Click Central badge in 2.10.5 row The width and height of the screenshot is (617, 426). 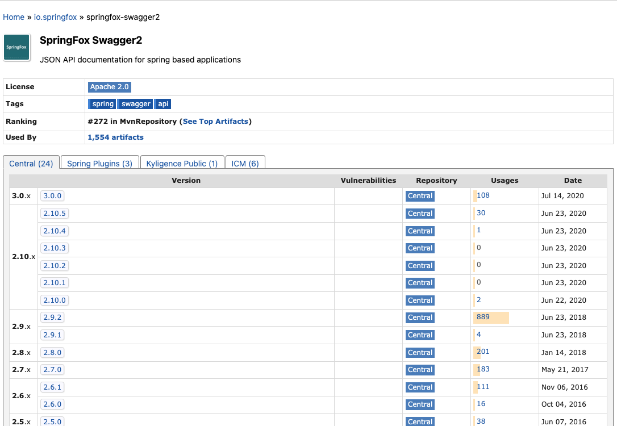point(420,213)
